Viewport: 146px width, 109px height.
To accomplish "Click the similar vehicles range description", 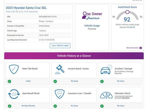I will 127,26.
